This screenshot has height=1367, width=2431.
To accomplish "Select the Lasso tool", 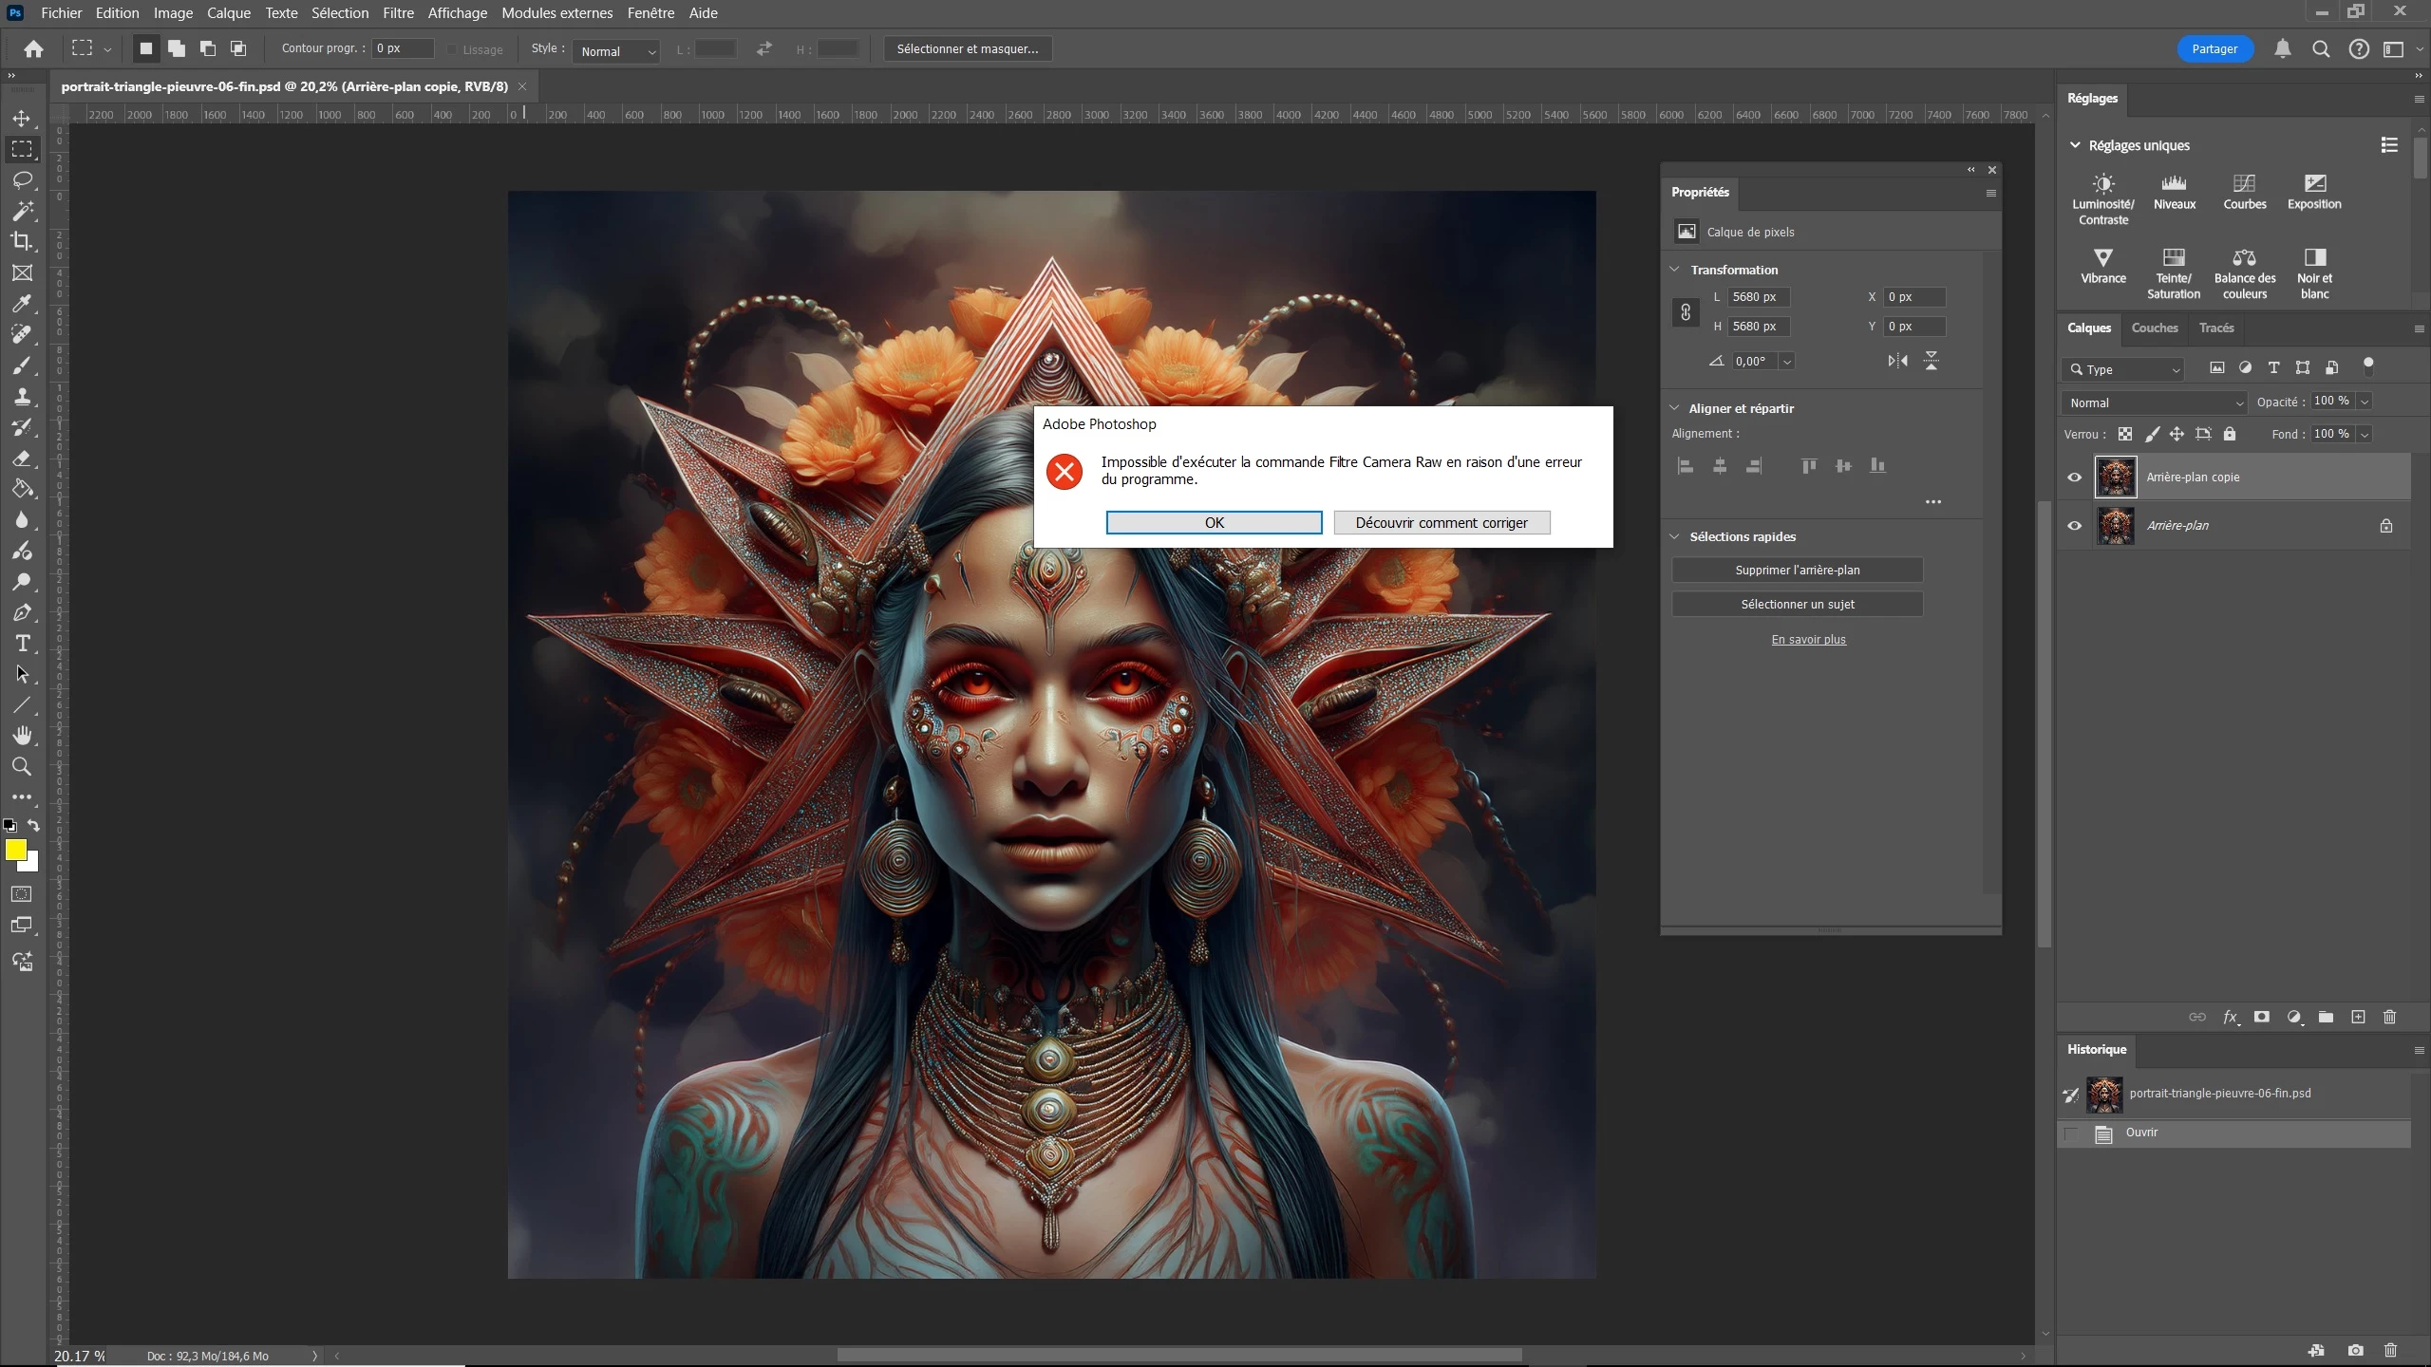I will click(x=22, y=179).
